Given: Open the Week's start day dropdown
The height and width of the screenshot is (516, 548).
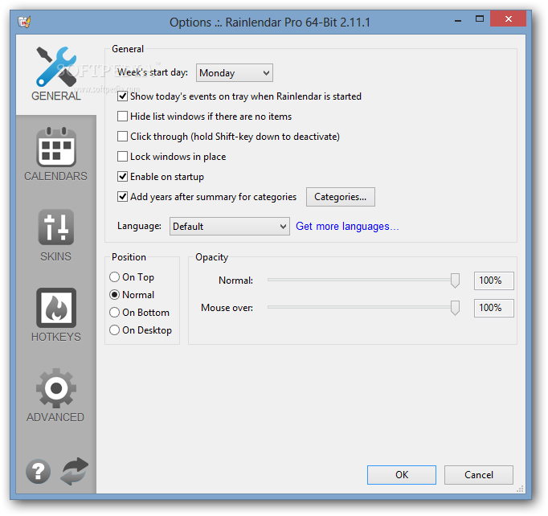Looking at the screenshot, I should (x=235, y=72).
